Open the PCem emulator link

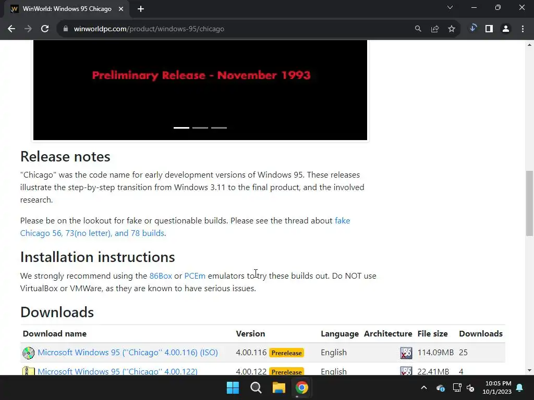tap(195, 276)
